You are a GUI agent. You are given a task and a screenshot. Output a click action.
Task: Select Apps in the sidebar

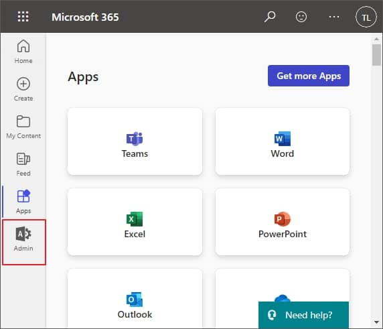23,202
